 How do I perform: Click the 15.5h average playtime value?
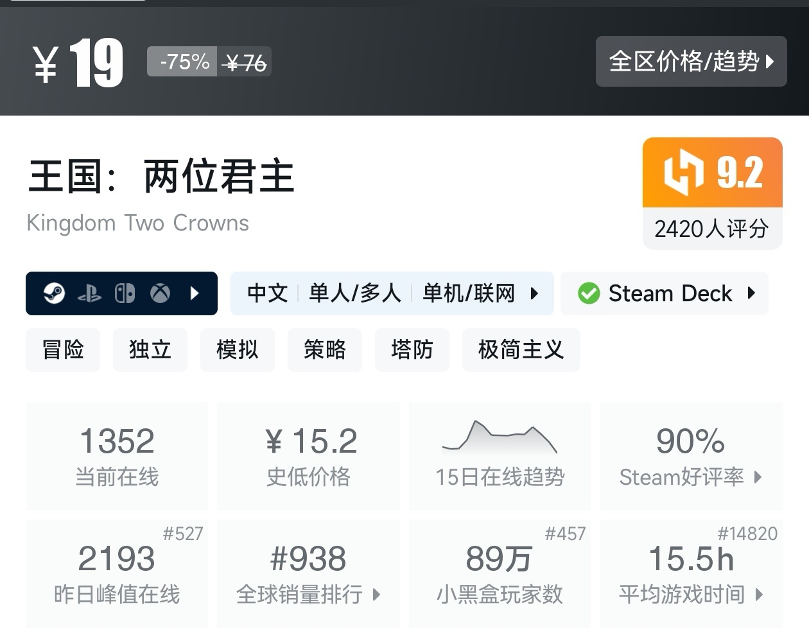click(692, 558)
